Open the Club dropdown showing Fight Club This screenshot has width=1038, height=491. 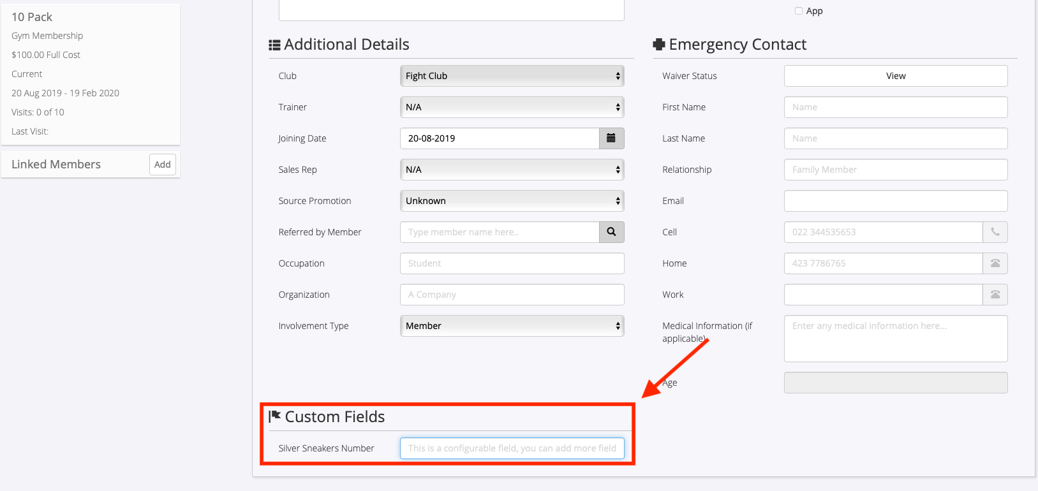point(512,76)
